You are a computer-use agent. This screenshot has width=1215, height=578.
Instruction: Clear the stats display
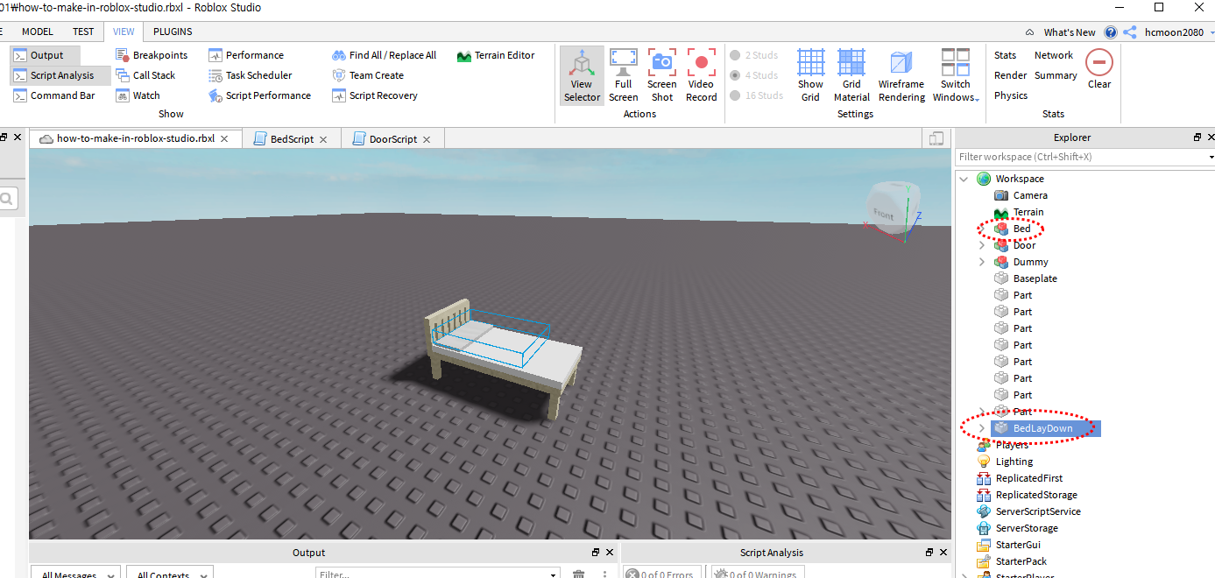1099,69
